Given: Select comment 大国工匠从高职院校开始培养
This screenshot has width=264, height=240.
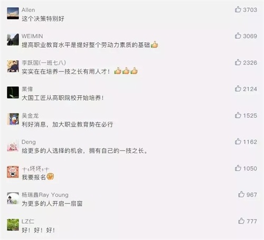Looking at the screenshot, I should tap(63, 98).
